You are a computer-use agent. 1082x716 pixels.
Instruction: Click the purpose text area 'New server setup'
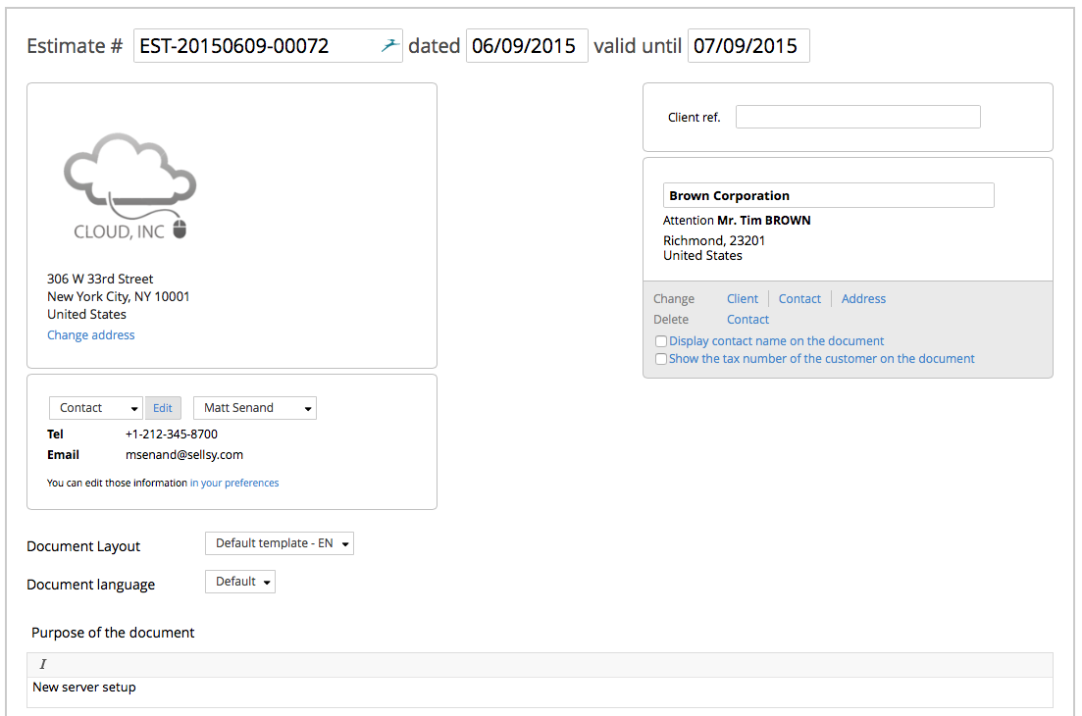coord(540,691)
